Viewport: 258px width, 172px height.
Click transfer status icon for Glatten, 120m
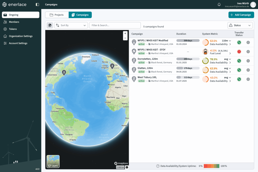click(x=239, y=70)
